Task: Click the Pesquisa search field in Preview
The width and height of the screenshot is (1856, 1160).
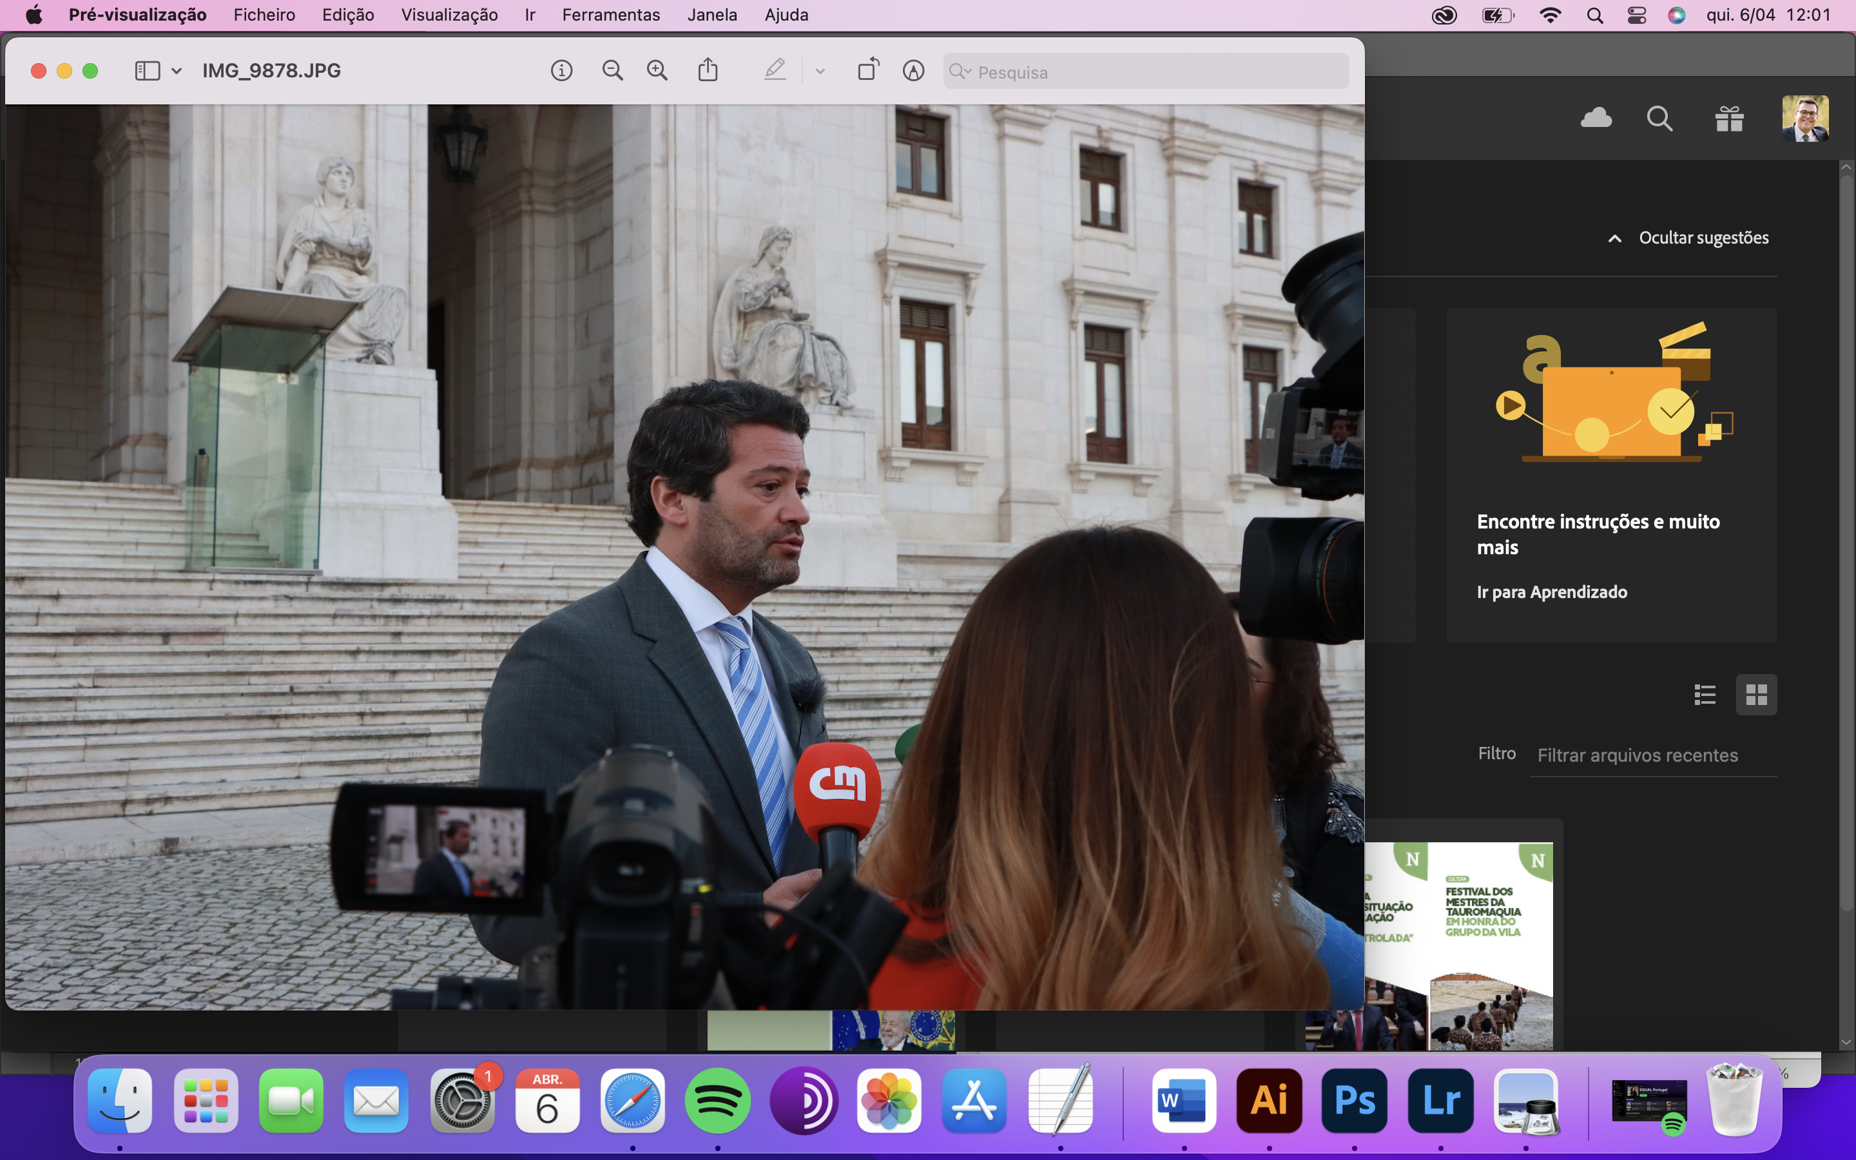Action: pyautogui.click(x=1146, y=72)
